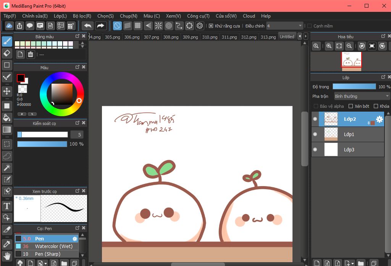Select the Text tool
Viewport: 391px width, 266px height.
6,206
